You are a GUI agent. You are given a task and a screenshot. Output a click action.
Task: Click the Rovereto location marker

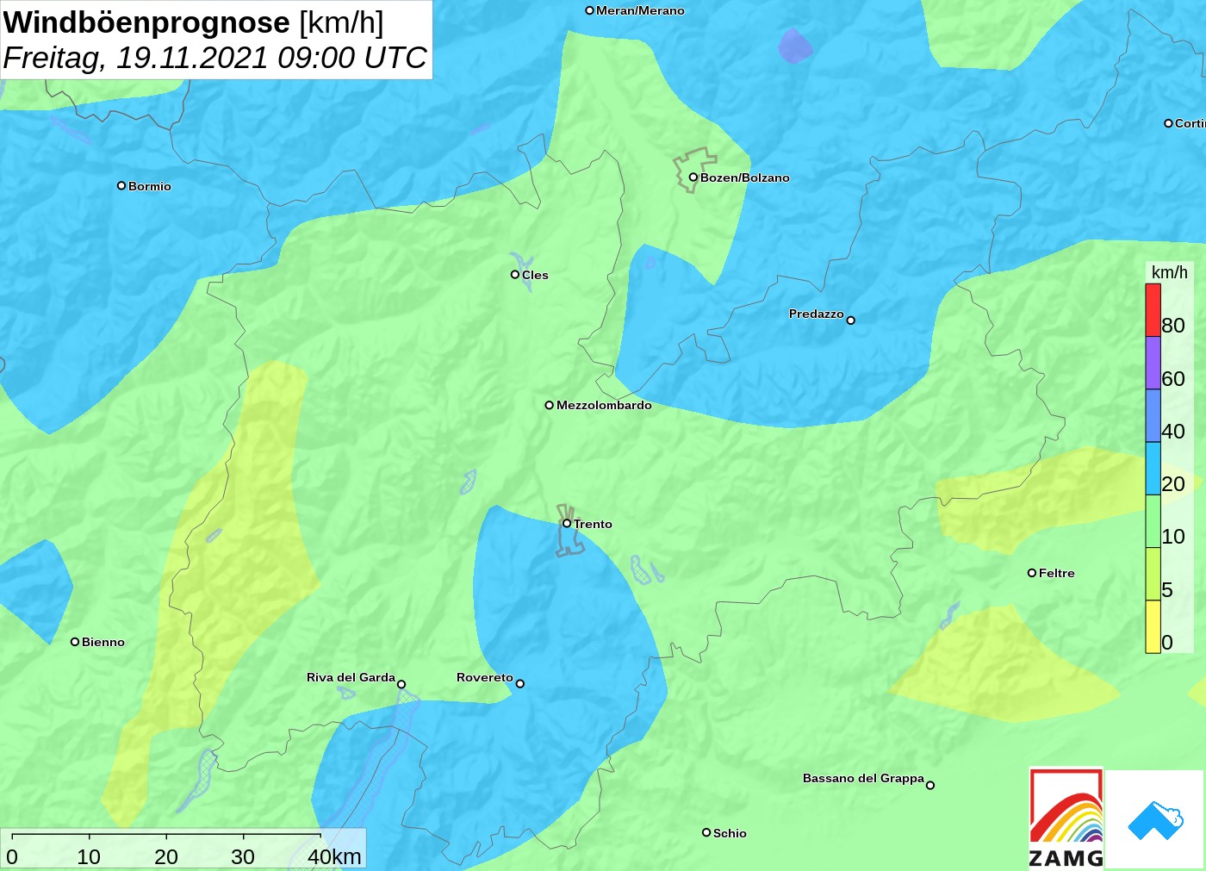click(x=520, y=684)
